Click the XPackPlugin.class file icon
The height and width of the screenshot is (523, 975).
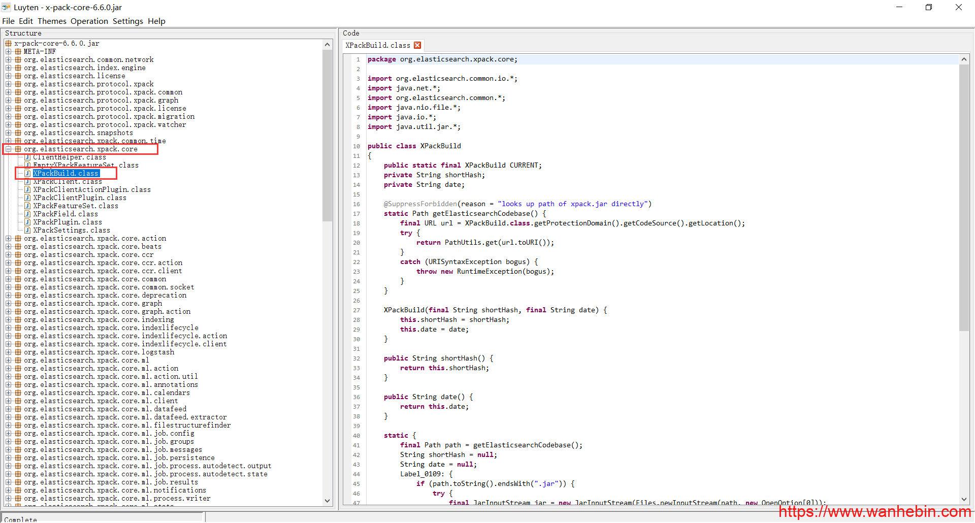[x=27, y=222]
